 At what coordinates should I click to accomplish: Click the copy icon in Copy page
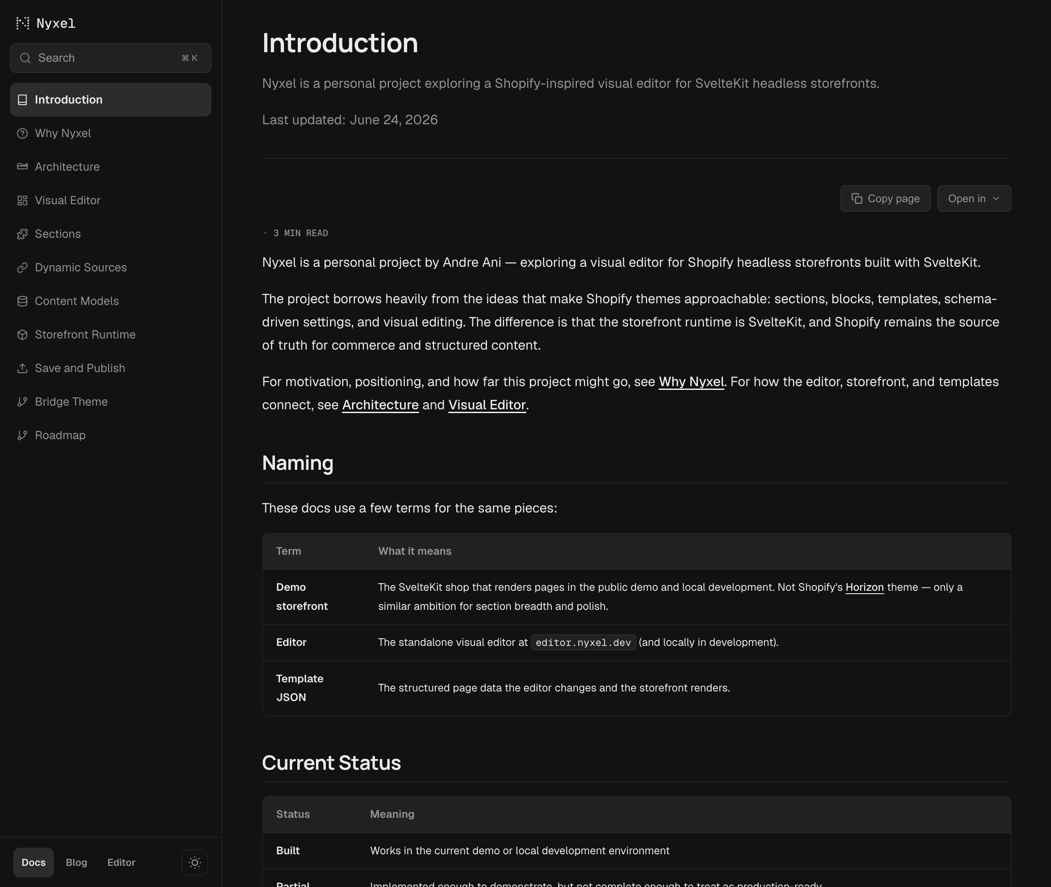(x=856, y=198)
